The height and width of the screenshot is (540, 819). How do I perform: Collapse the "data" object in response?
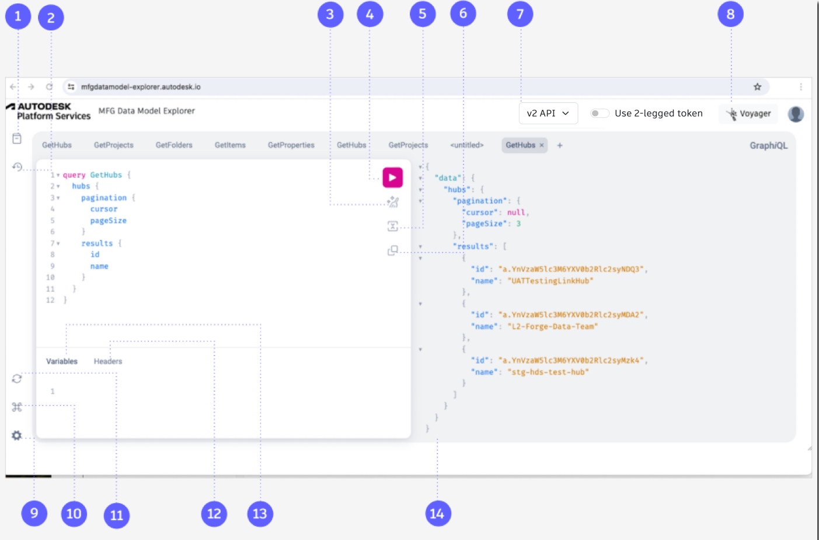tap(420, 178)
